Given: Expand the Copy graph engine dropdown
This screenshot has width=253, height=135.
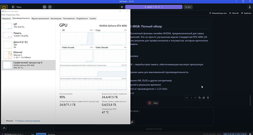Looking at the screenshot, I should pyautogui.click(x=94, y=30).
